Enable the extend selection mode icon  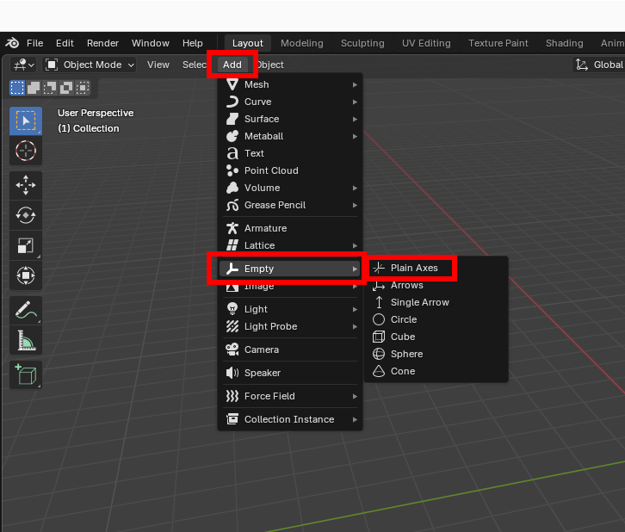(33, 87)
